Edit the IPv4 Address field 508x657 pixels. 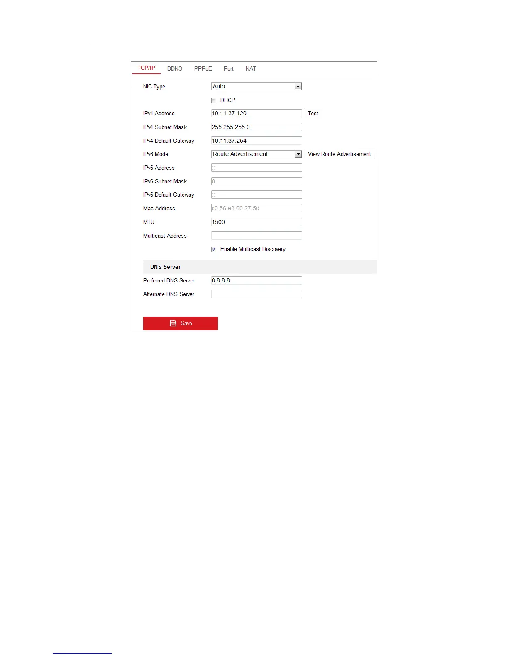(256, 113)
